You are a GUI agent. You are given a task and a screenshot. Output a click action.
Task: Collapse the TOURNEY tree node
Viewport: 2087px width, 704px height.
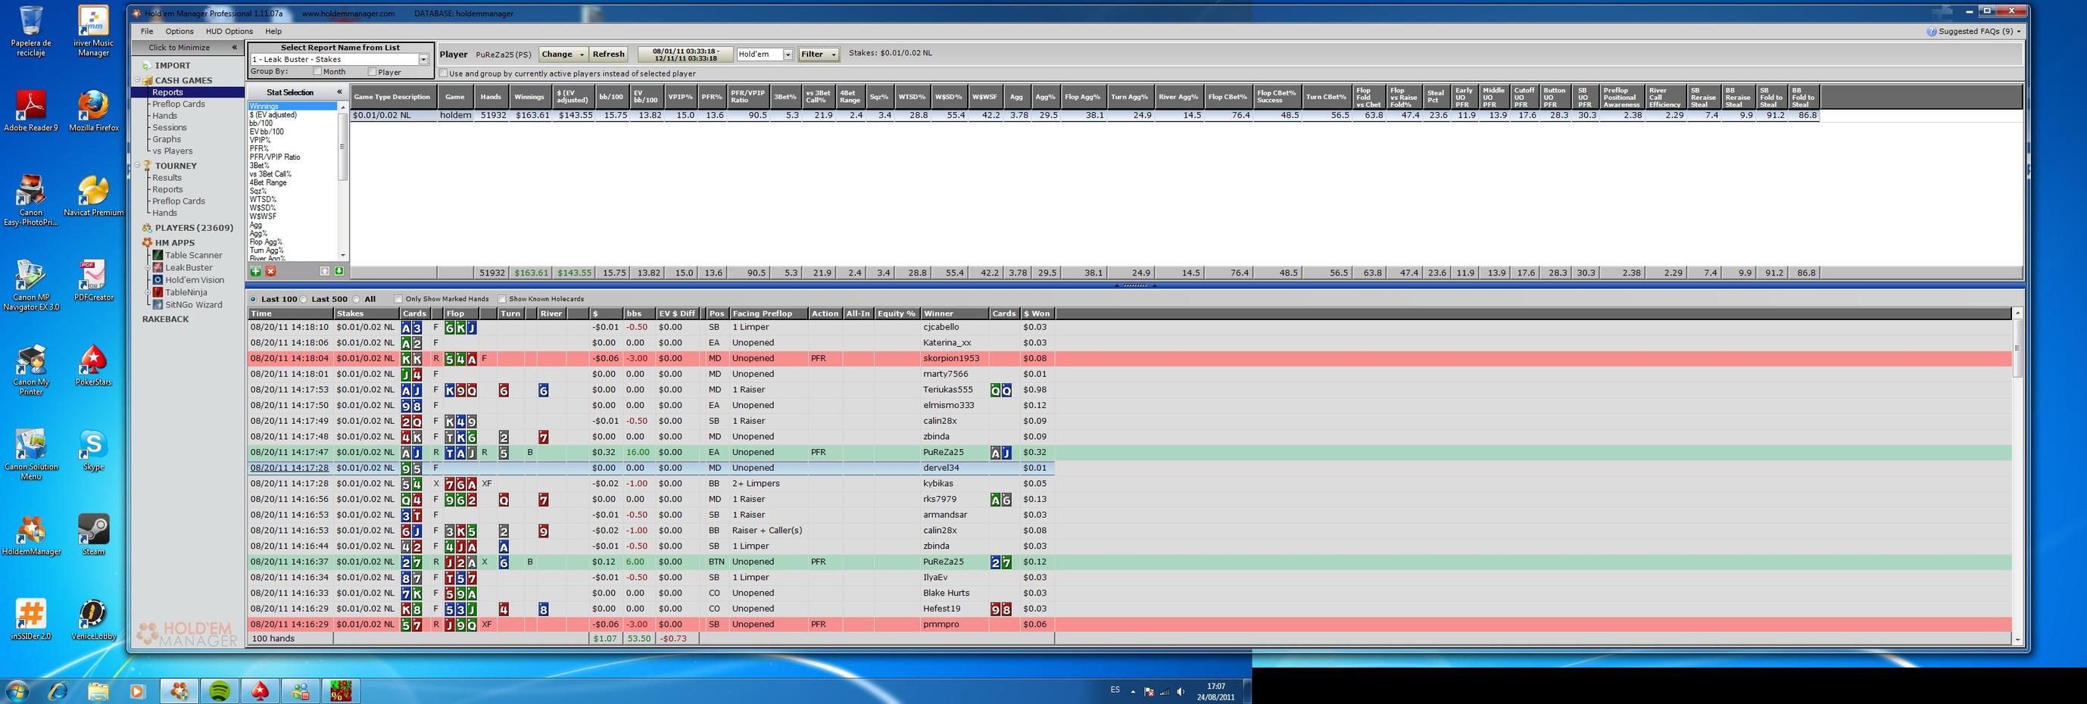[x=138, y=165]
